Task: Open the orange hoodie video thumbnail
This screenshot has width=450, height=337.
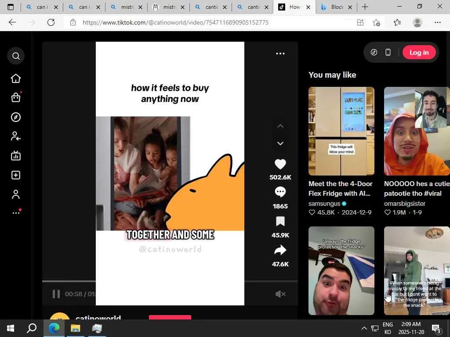Action: 417,131
